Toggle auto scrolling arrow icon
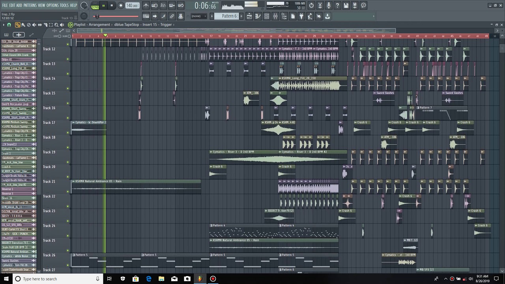The height and width of the screenshot is (284, 505). (x=155, y=16)
